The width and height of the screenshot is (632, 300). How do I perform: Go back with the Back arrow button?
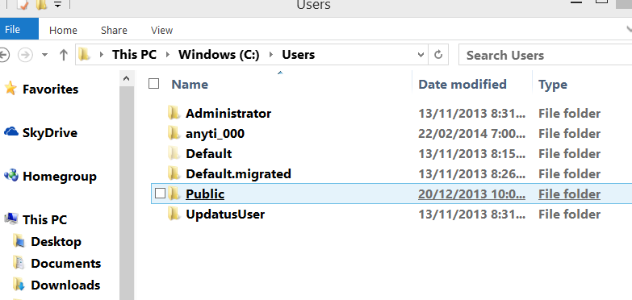pos(3,55)
